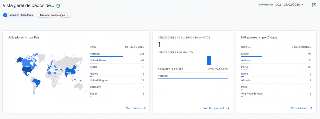Select the Portugal row in country table
The image size is (320, 119).
click(x=117, y=54)
